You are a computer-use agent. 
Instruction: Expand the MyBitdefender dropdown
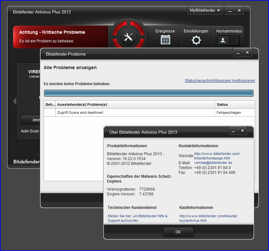point(205,10)
